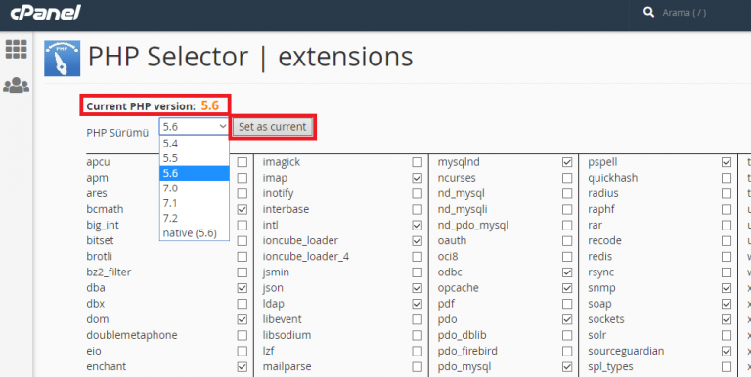Enable the imagick extension

click(x=418, y=162)
